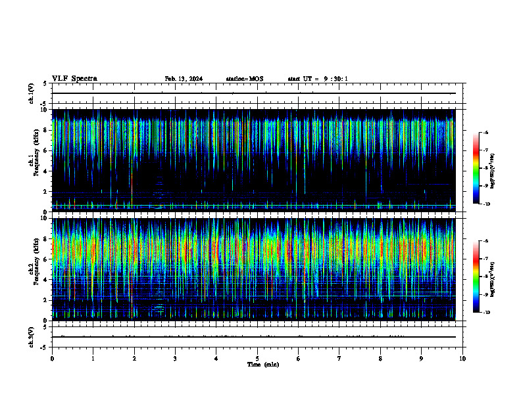The width and height of the screenshot is (521, 402).
Task: Click the "5" tick on the ch.1(V) axis
Action: click(45, 83)
